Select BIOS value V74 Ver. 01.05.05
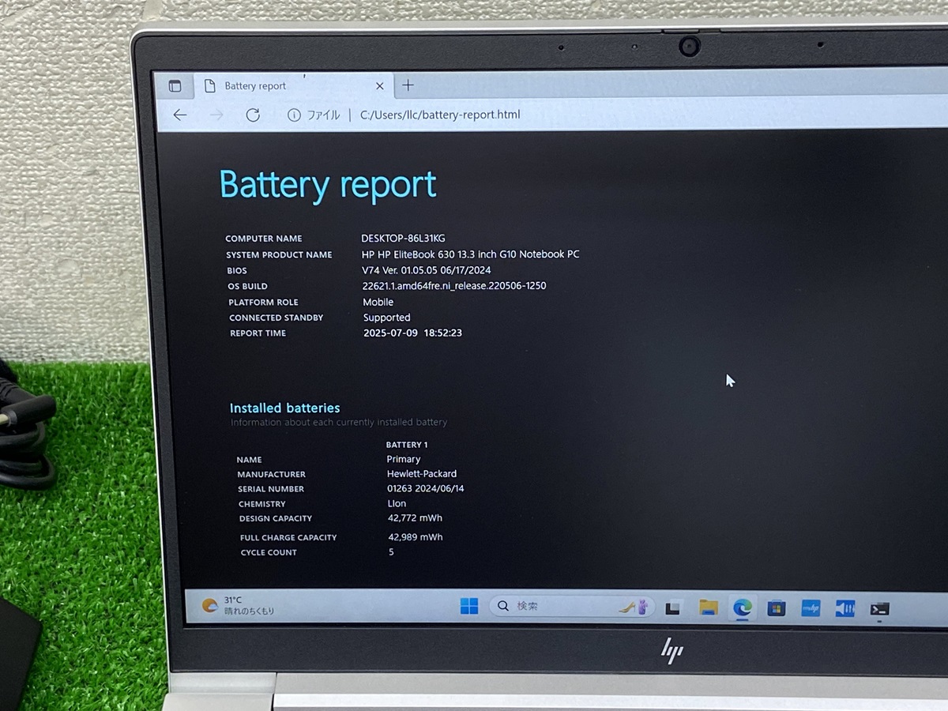Viewport: 948px width, 711px height. (426, 270)
